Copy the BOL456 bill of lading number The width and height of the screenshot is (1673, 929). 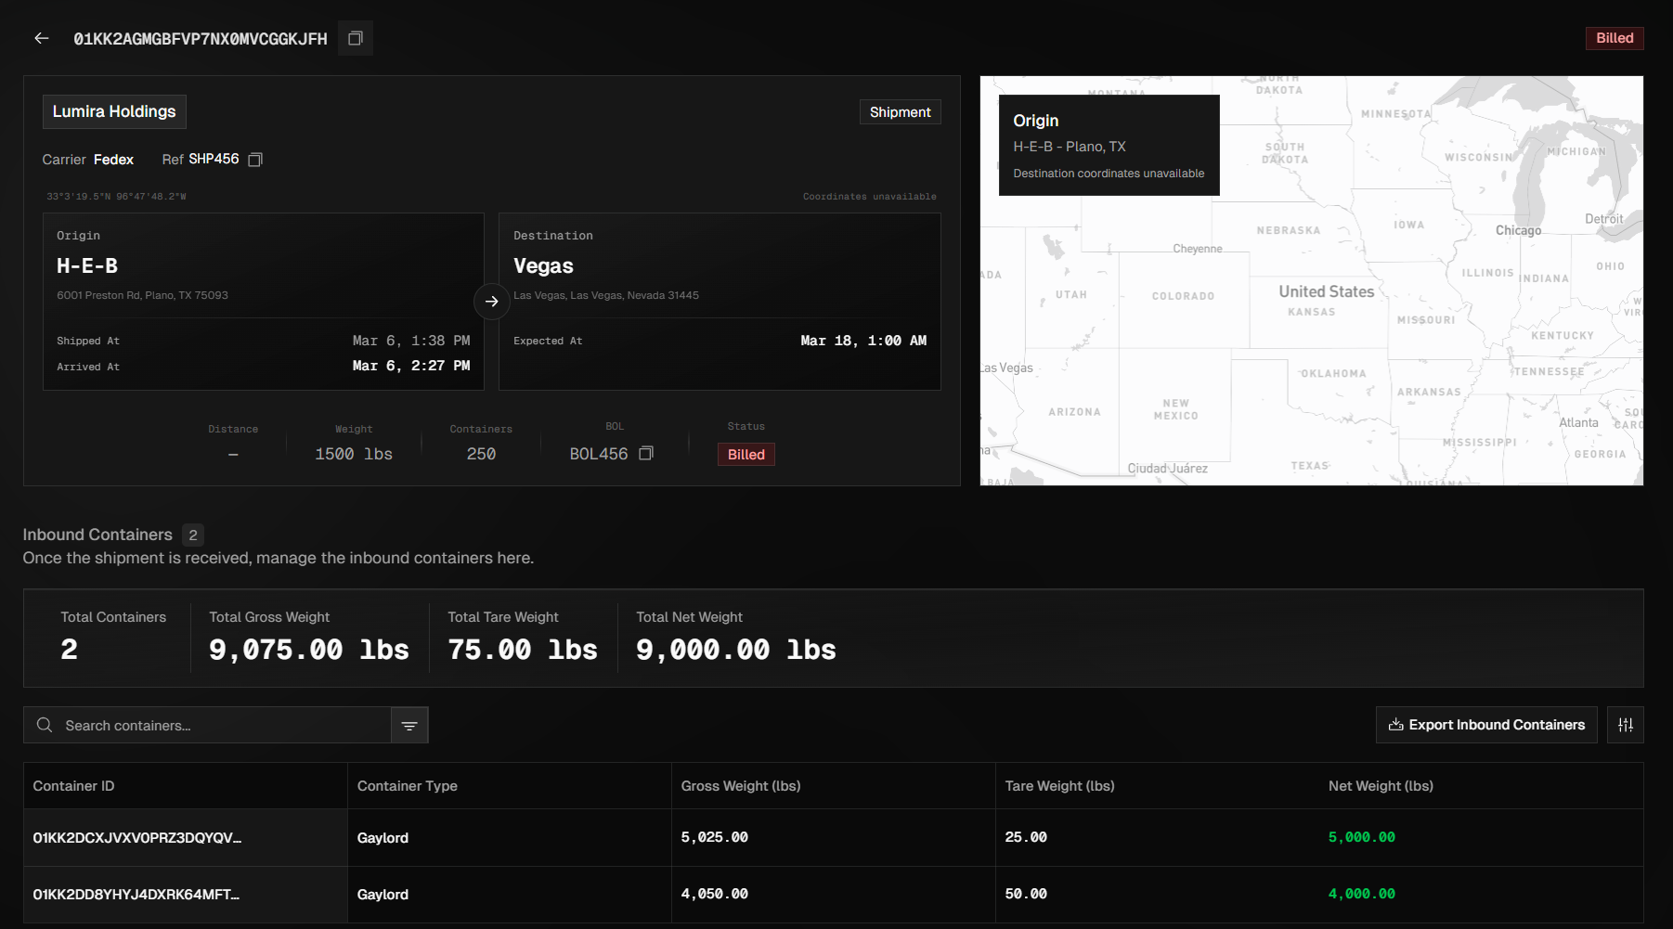646,453
